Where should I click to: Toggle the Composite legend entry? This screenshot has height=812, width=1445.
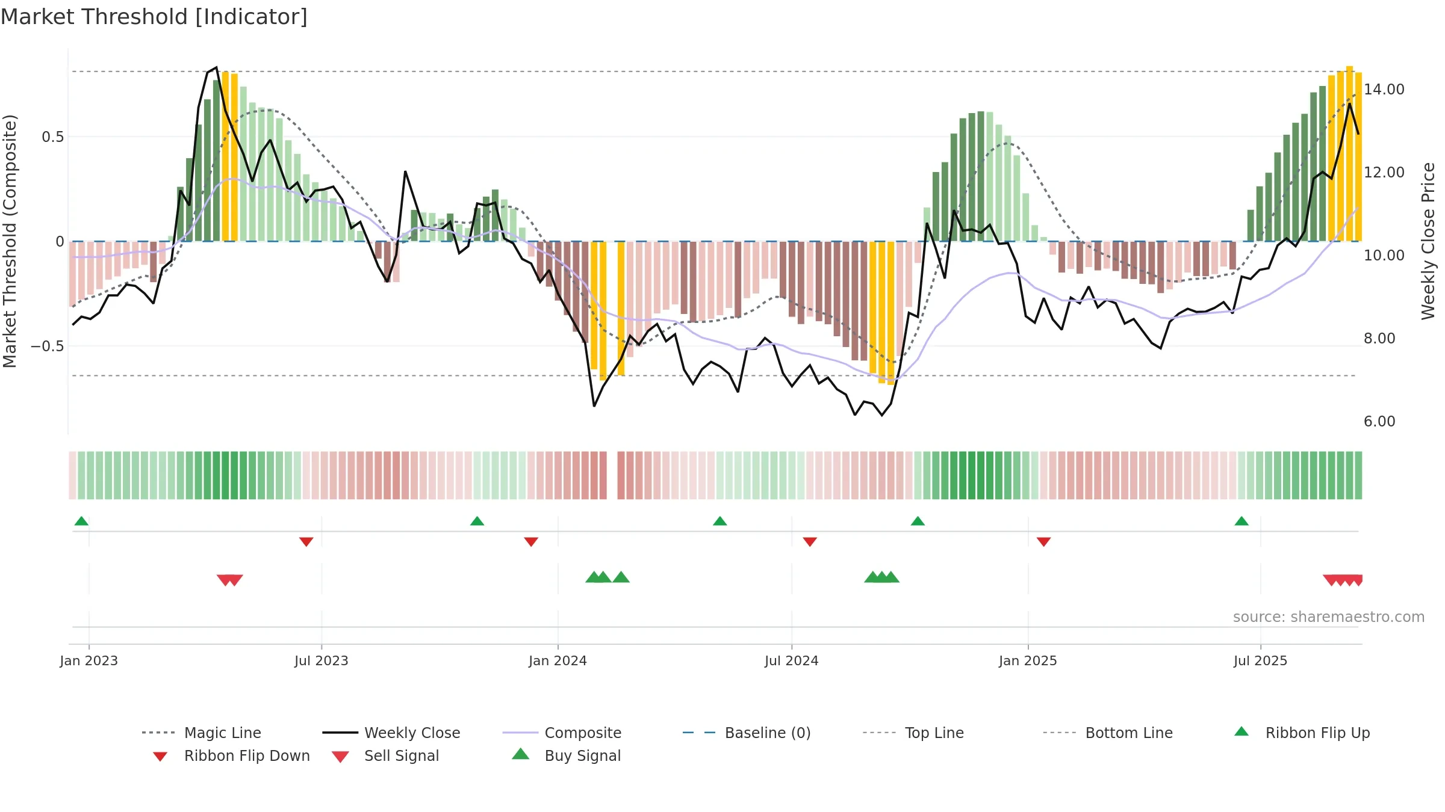click(562, 733)
